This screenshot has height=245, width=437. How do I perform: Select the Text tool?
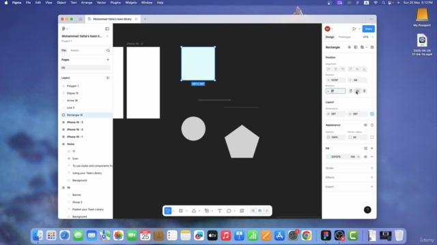click(220, 211)
